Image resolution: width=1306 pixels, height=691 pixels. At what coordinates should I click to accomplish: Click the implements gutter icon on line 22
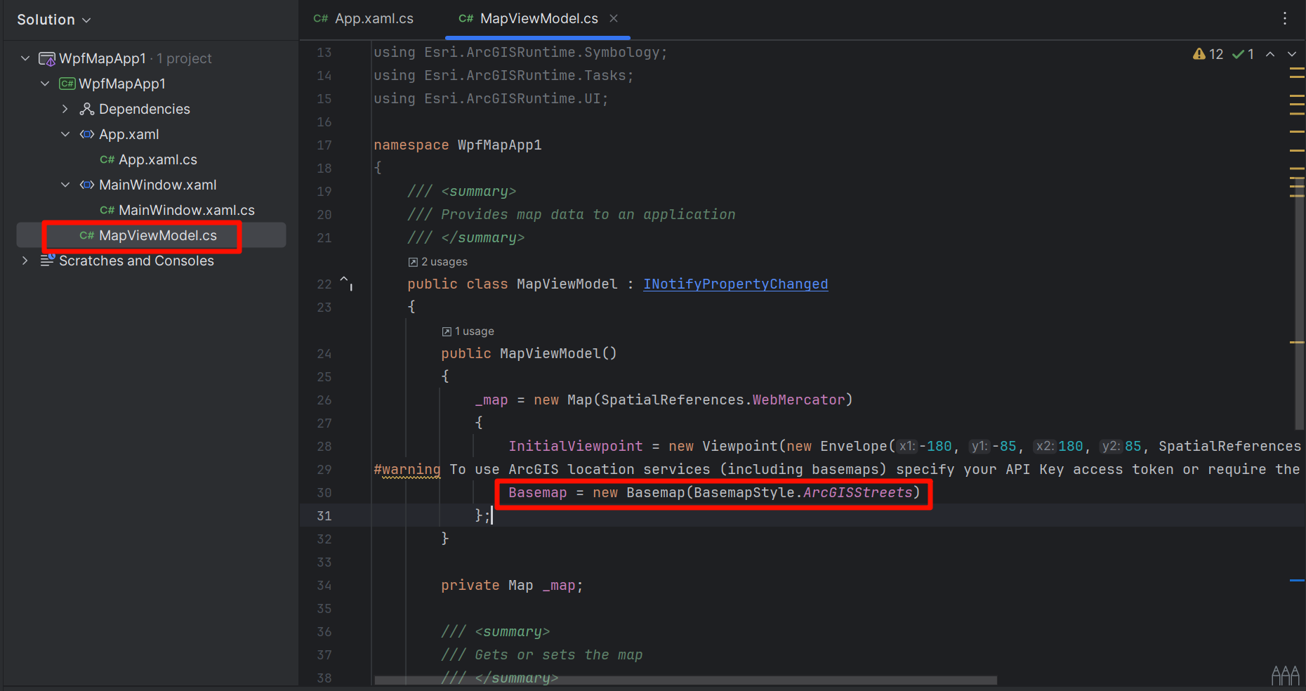click(346, 283)
